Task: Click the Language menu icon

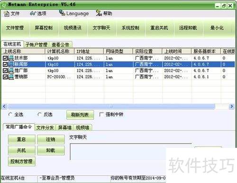Action: [62, 13]
